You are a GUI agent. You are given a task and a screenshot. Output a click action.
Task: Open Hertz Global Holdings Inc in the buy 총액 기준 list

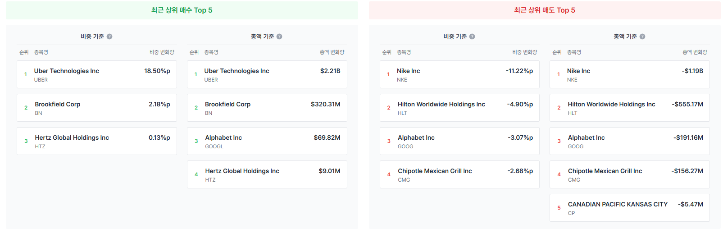tap(267, 174)
